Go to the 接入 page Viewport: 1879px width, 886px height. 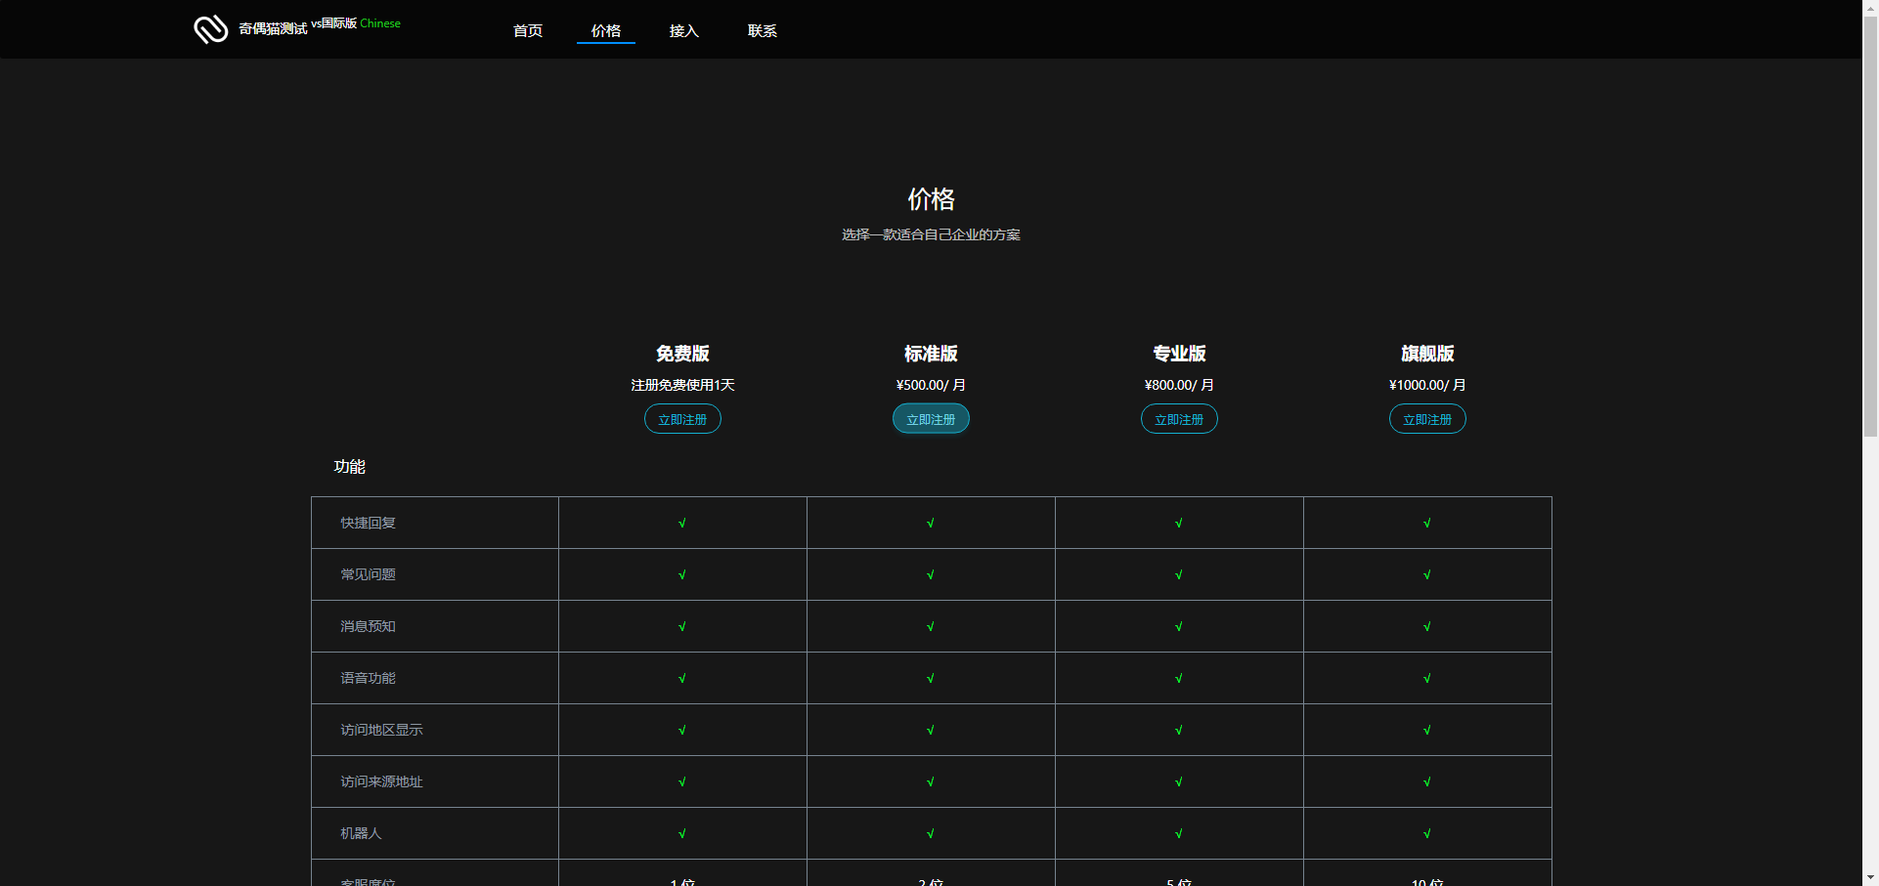684,31
